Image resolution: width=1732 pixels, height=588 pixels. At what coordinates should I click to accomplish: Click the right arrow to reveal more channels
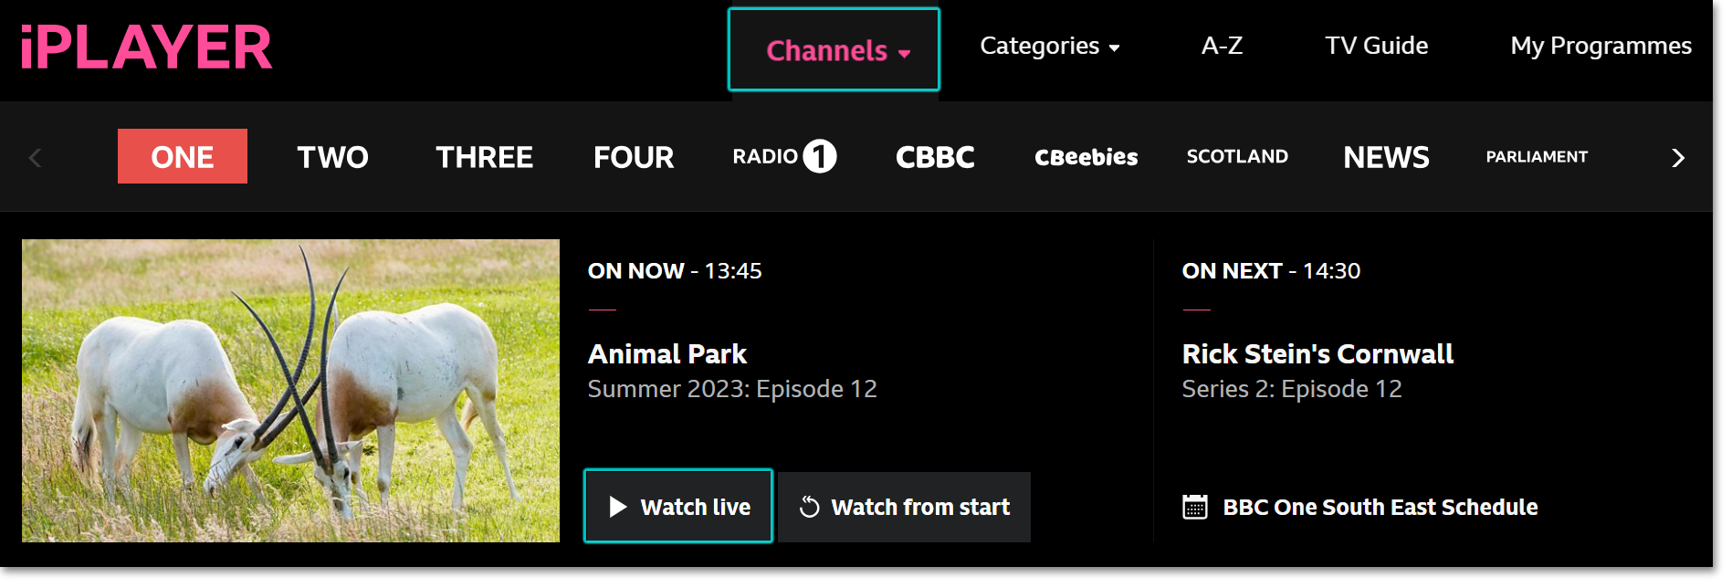pos(1677,157)
